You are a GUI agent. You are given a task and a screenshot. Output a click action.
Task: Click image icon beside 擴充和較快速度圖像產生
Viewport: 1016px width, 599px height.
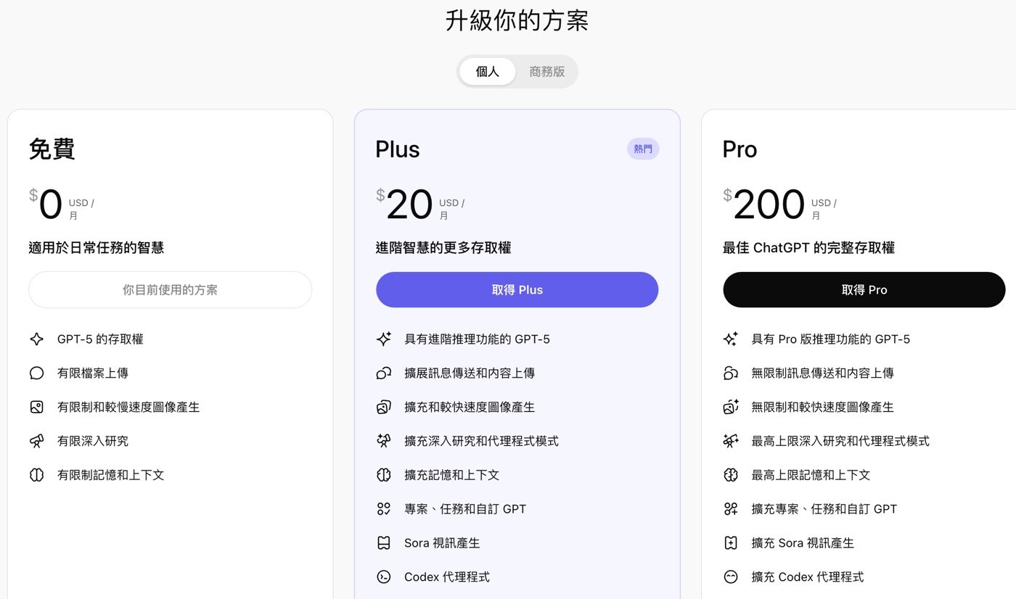[384, 407]
